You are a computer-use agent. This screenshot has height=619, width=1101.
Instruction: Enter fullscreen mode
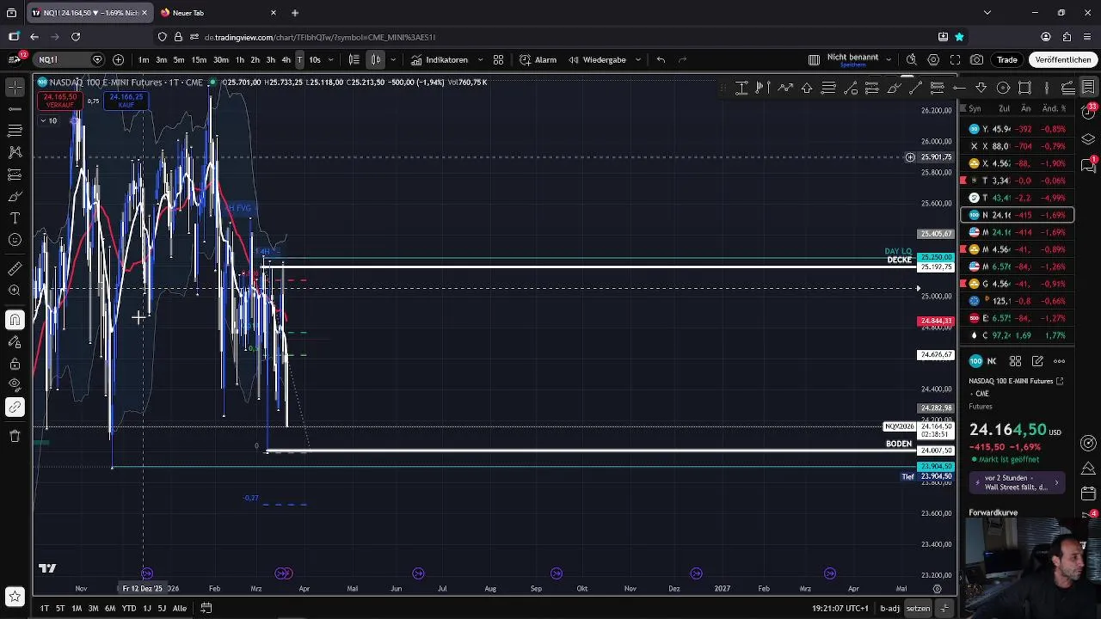pos(955,59)
